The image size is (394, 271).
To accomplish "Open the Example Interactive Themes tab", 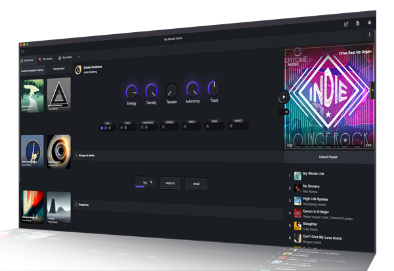I will [32, 71].
